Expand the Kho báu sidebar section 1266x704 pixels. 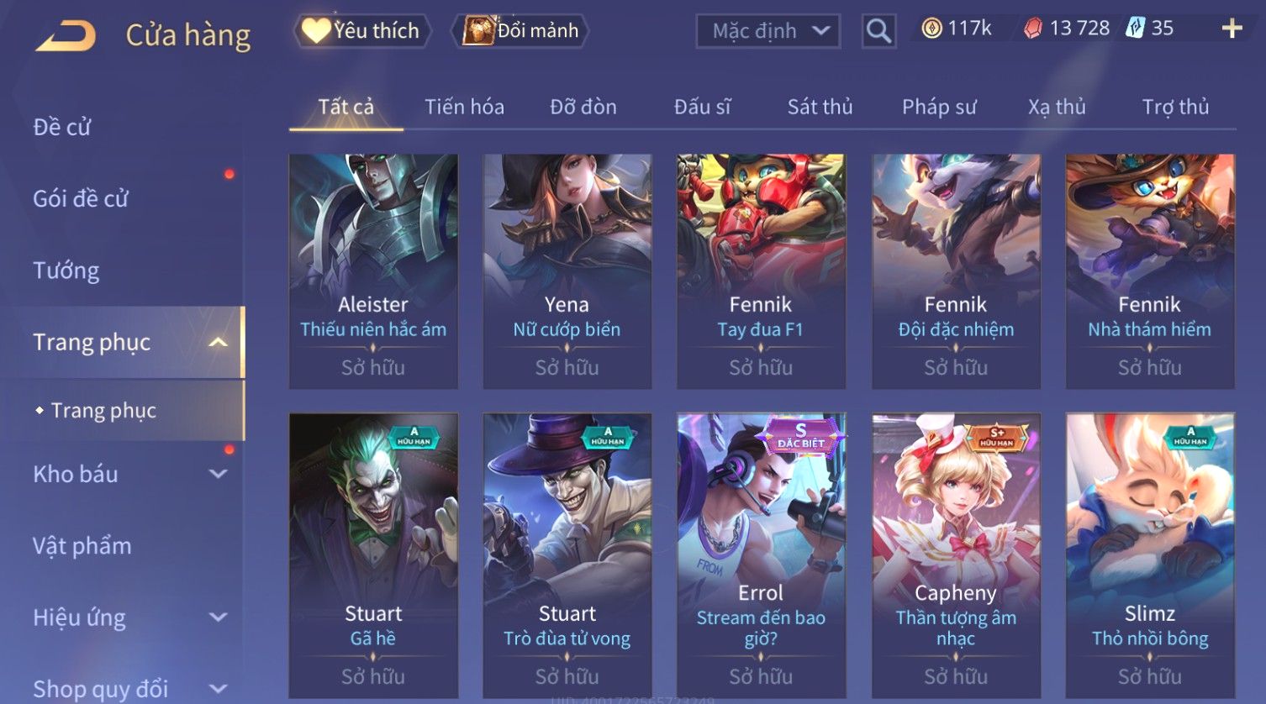point(218,474)
